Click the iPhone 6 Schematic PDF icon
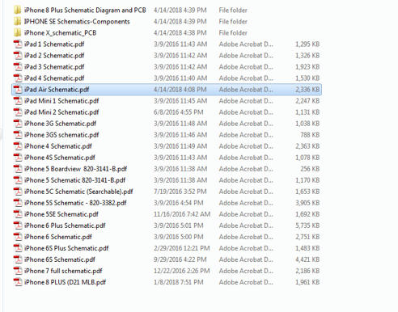The height and width of the screenshot is (312, 398). point(18,237)
